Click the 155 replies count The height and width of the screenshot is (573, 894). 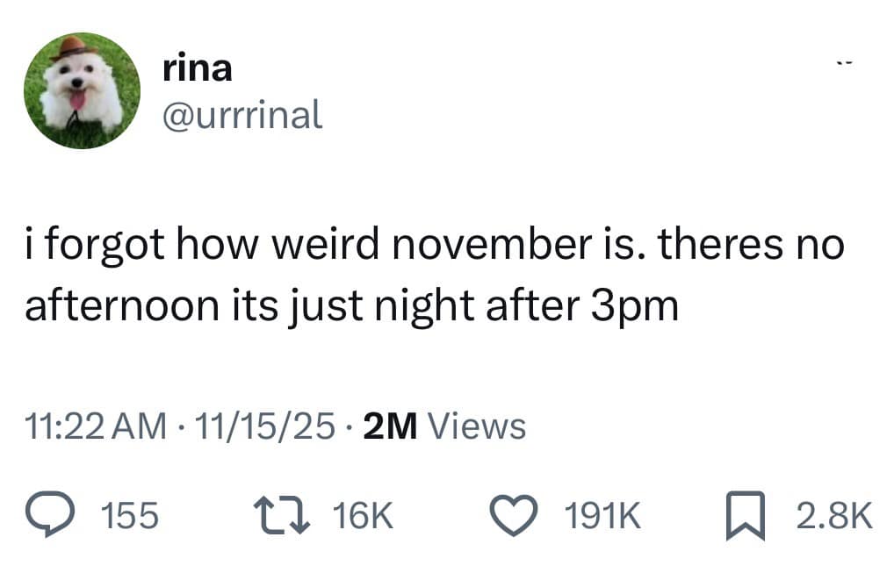[x=131, y=517]
